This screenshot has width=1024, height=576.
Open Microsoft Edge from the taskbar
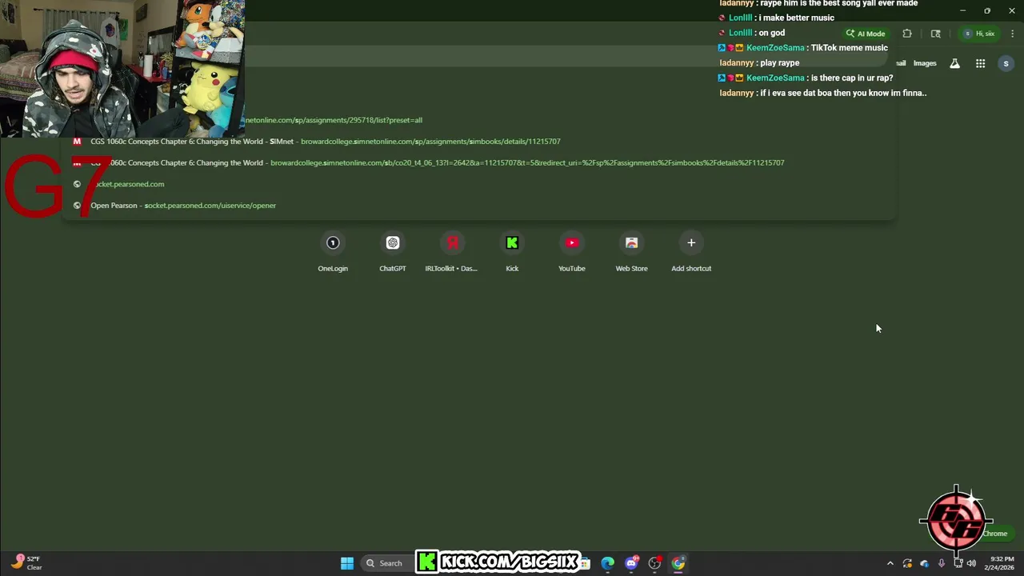pyautogui.click(x=608, y=563)
